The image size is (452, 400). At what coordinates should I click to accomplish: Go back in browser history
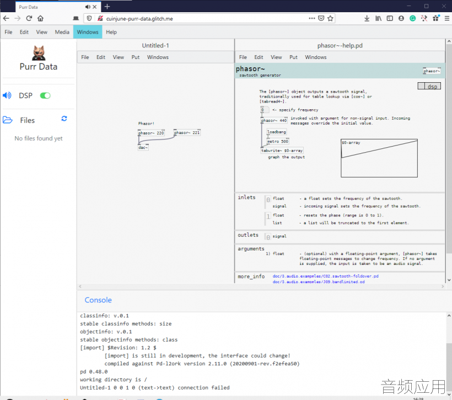[6, 18]
